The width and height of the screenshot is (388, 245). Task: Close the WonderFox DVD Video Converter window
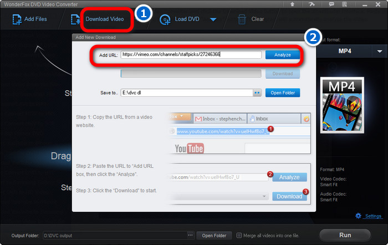(x=378, y=4)
